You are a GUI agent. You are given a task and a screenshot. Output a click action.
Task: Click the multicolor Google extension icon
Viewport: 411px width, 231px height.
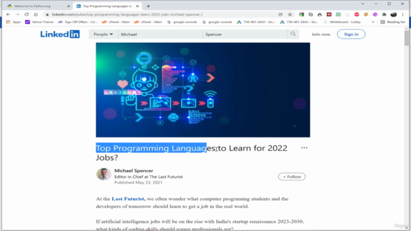click(x=301, y=14)
